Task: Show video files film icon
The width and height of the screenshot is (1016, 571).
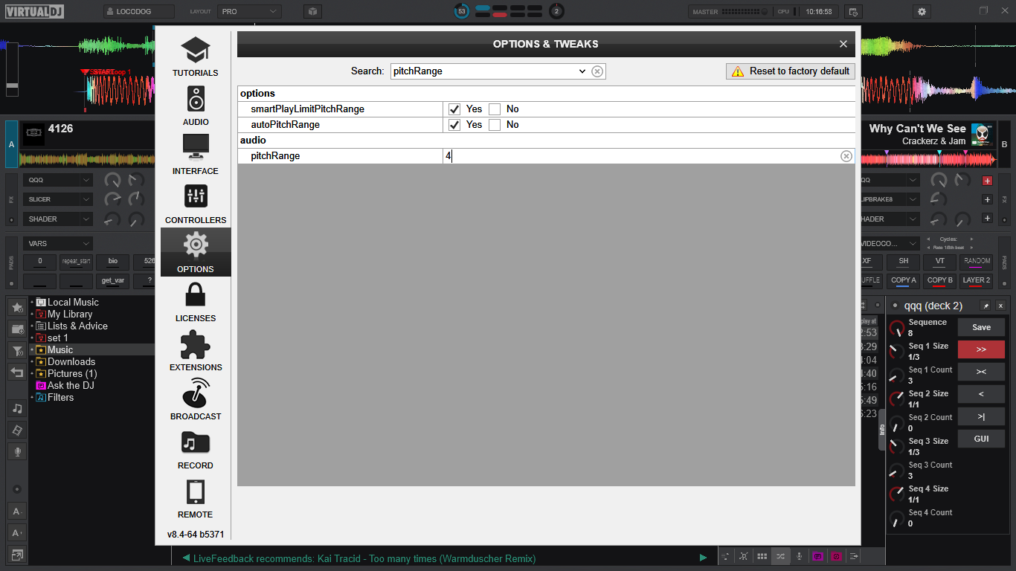Action: click(x=17, y=430)
